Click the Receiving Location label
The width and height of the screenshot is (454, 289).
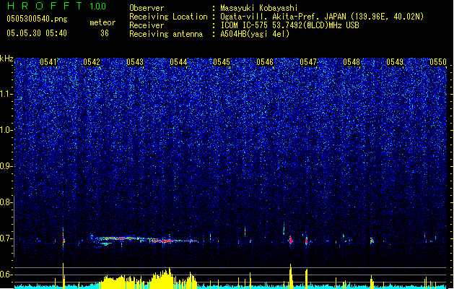click(168, 17)
